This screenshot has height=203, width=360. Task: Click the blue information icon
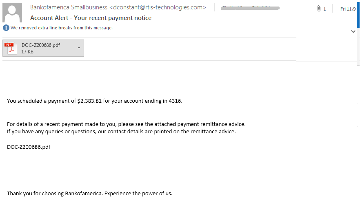[x=6, y=28]
